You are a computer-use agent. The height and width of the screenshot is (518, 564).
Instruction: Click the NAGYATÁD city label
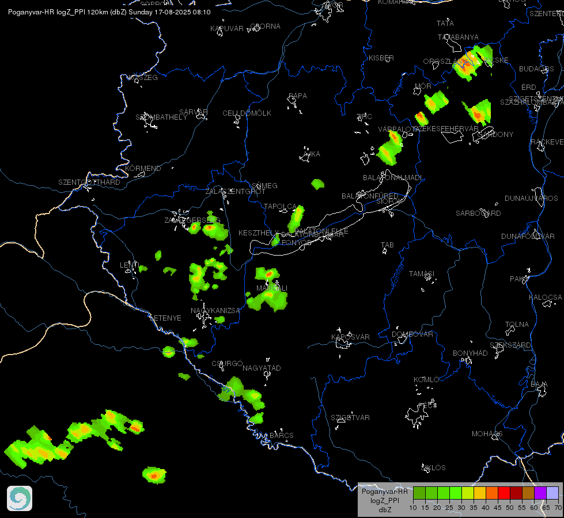click(262, 368)
